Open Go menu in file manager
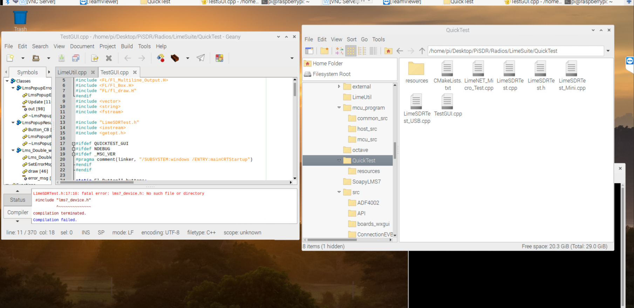The height and width of the screenshot is (308, 634). [x=364, y=39]
